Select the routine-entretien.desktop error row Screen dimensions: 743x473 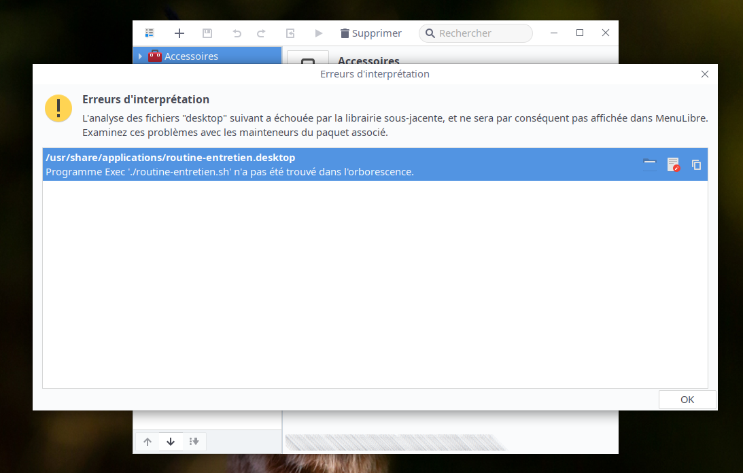(x=340, y=164)
